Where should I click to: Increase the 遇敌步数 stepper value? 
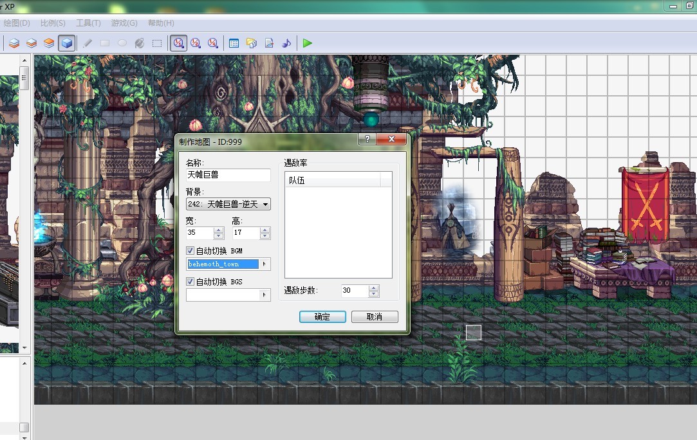(x=373, y=288)
